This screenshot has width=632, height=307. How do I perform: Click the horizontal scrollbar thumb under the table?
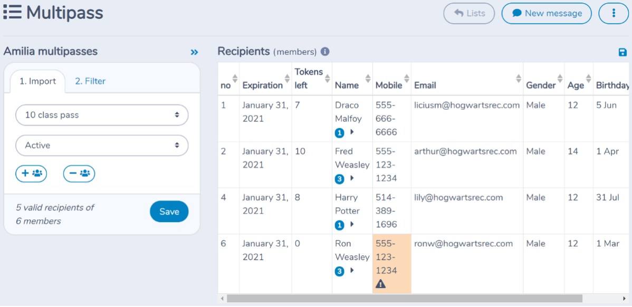[x=404, y=299]
